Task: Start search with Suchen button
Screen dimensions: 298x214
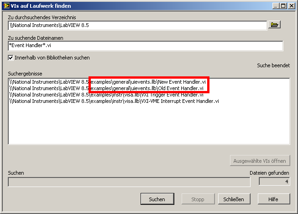Action: tap(157, 199)
